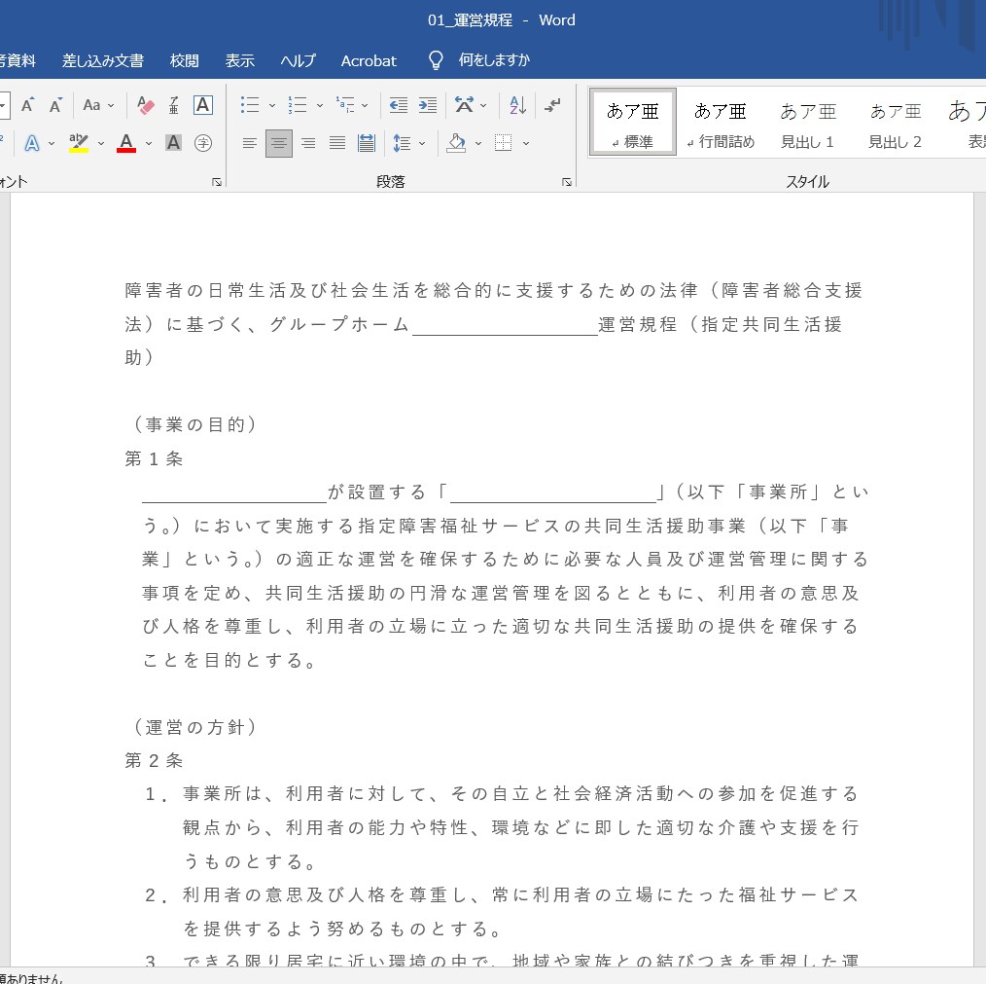
Task: Open the Acrobat tab
Action: pos(369,60)
